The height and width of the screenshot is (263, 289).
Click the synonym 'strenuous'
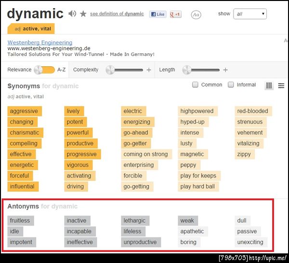pyautogui.click(x=250, y=122)
